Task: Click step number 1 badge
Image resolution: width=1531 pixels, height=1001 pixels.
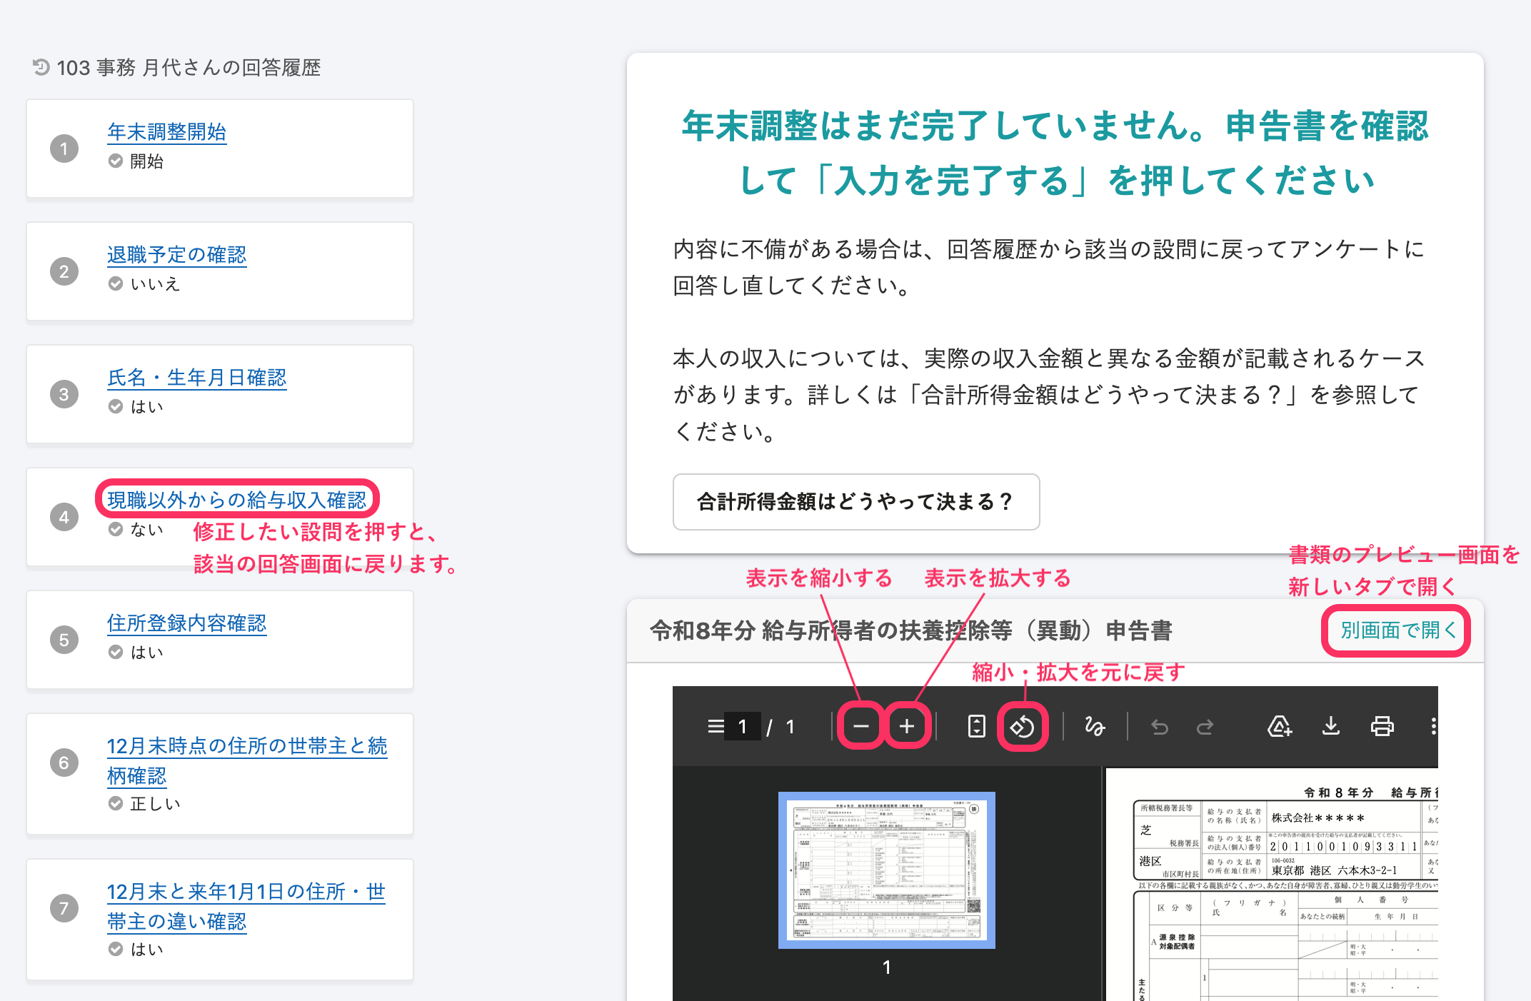Action: click(64, 149)
